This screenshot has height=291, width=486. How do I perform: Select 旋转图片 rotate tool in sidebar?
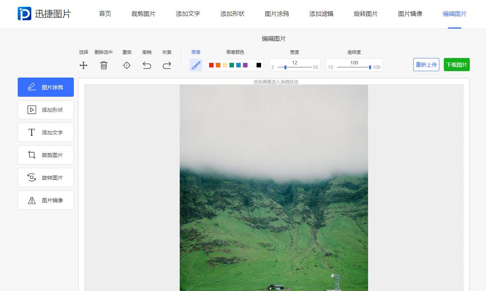46,177
